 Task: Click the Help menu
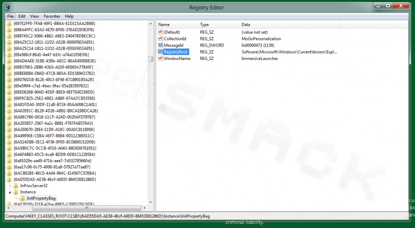coord(69,16)
